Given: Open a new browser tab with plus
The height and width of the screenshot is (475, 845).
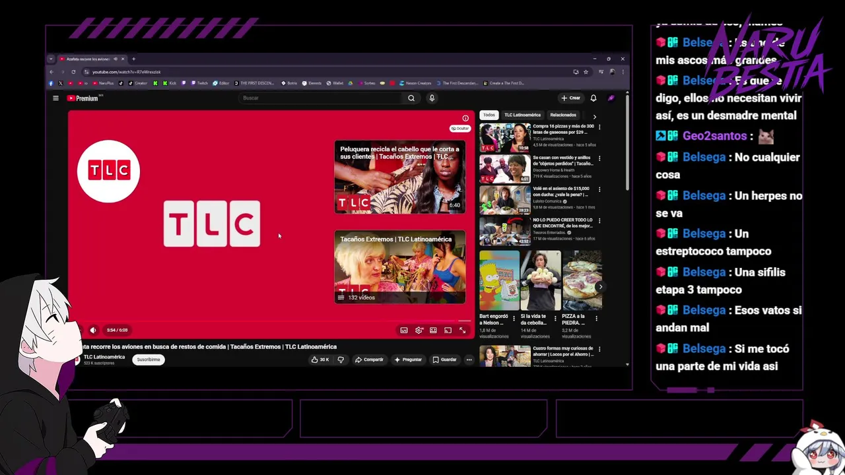Looking at the screenshot, I should [x=133, y=59].
